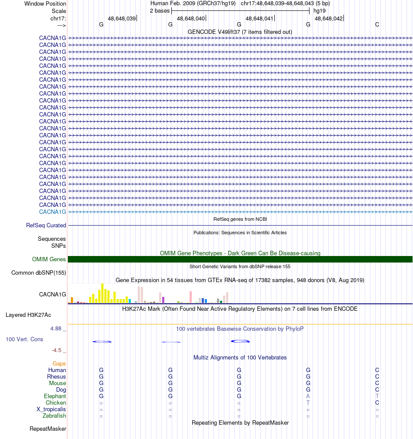Click the C base in the top sequence row
Image resolution: width=413 pixels, height=439 pixels.
pos(377,25)
